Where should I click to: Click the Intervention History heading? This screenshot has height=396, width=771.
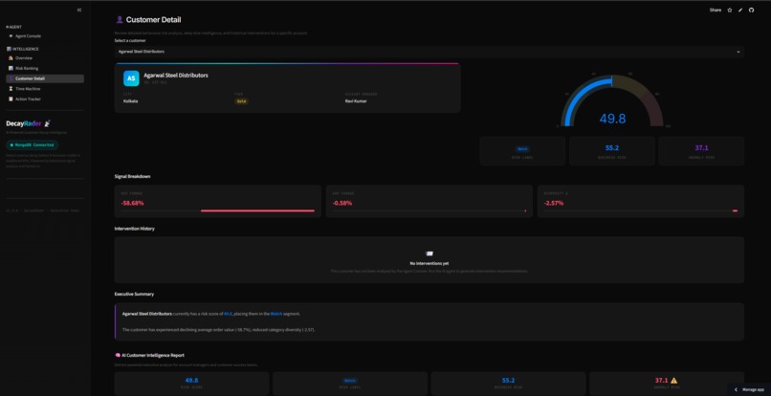[x=135, y=229]
